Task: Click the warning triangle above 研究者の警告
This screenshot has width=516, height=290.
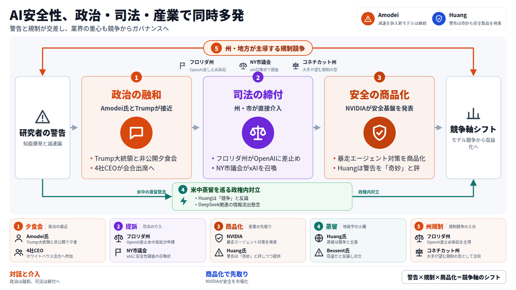Action: point(43,117)
